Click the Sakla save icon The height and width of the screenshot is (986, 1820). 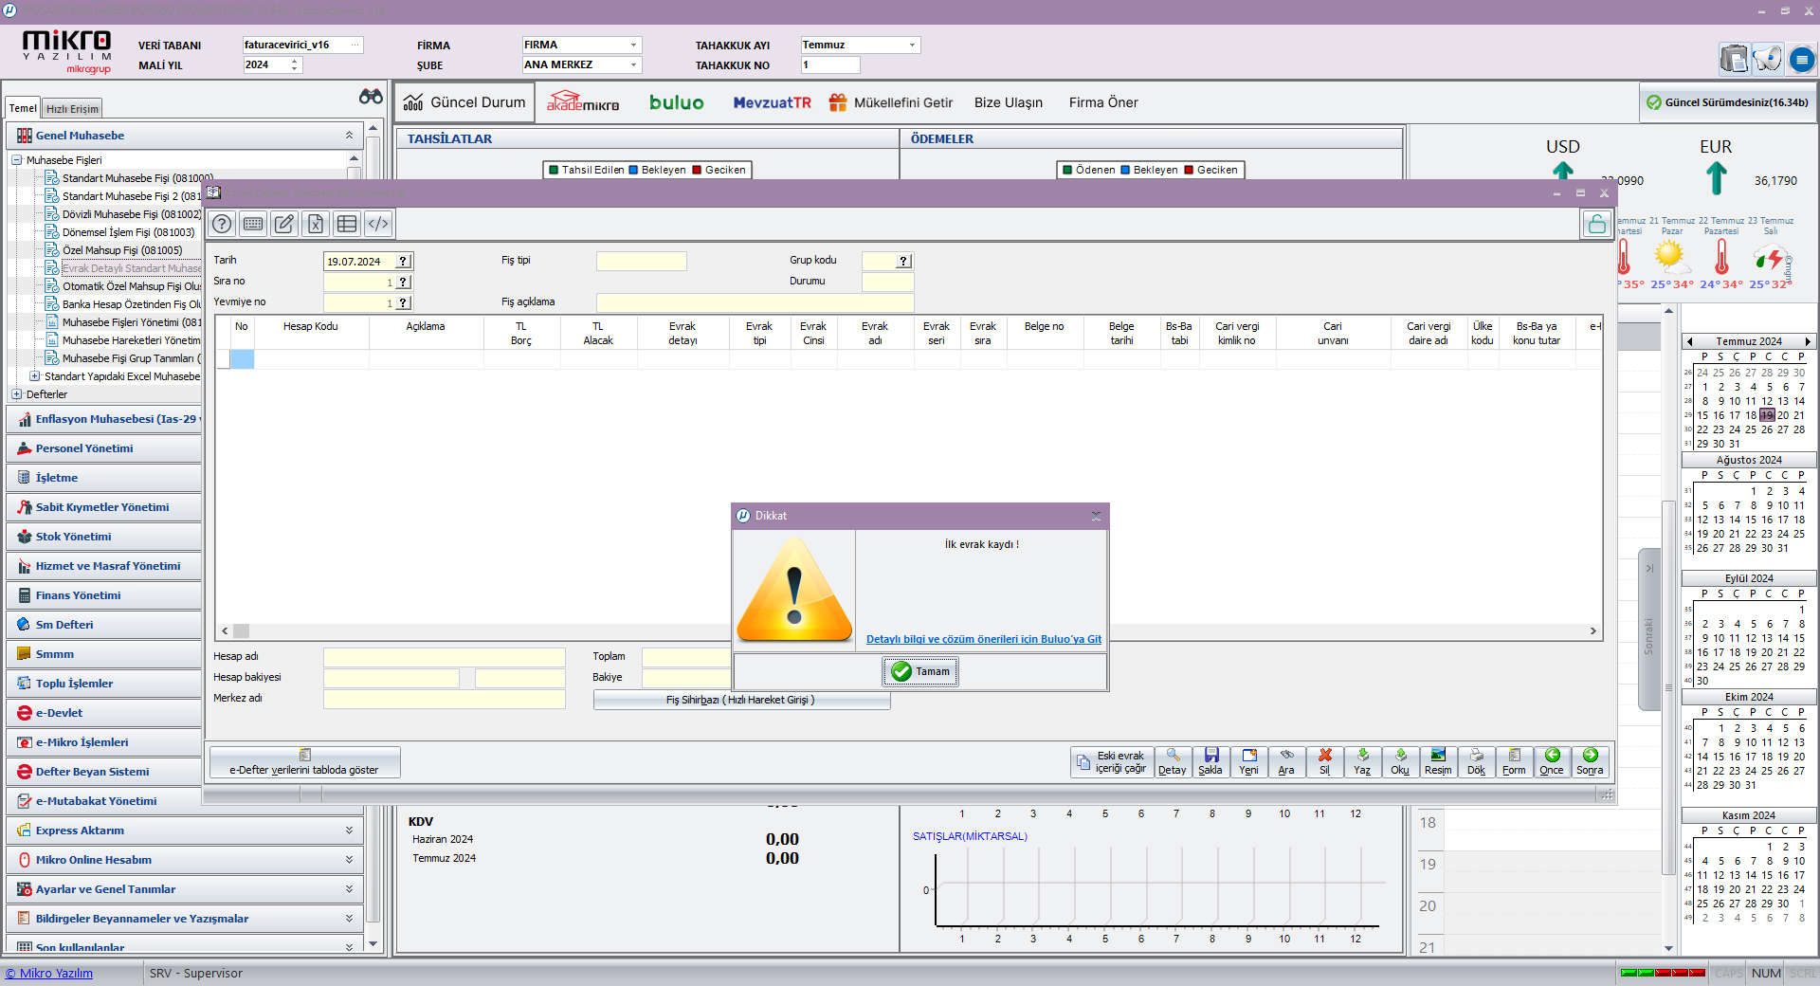[1210, 760]
